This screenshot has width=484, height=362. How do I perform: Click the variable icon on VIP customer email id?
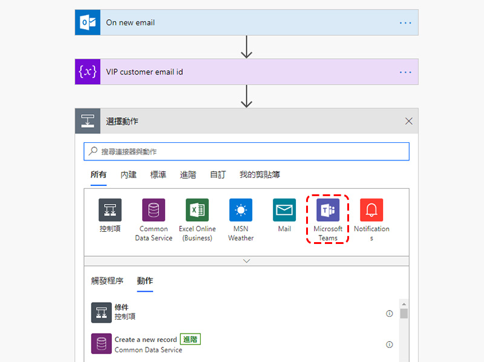tap(88, 71)
